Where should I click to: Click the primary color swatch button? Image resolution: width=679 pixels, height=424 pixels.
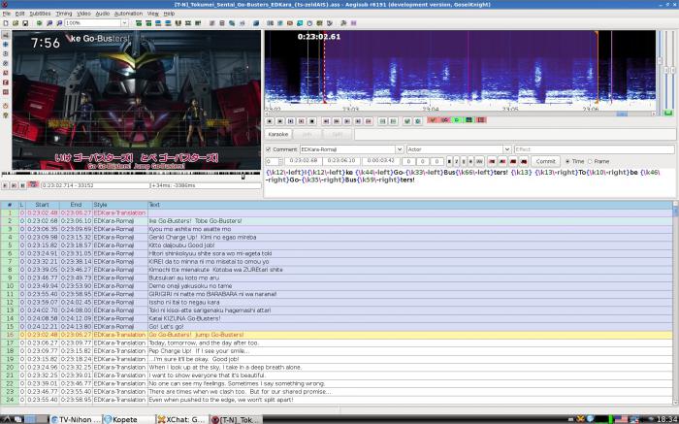(x=492, y=161)
